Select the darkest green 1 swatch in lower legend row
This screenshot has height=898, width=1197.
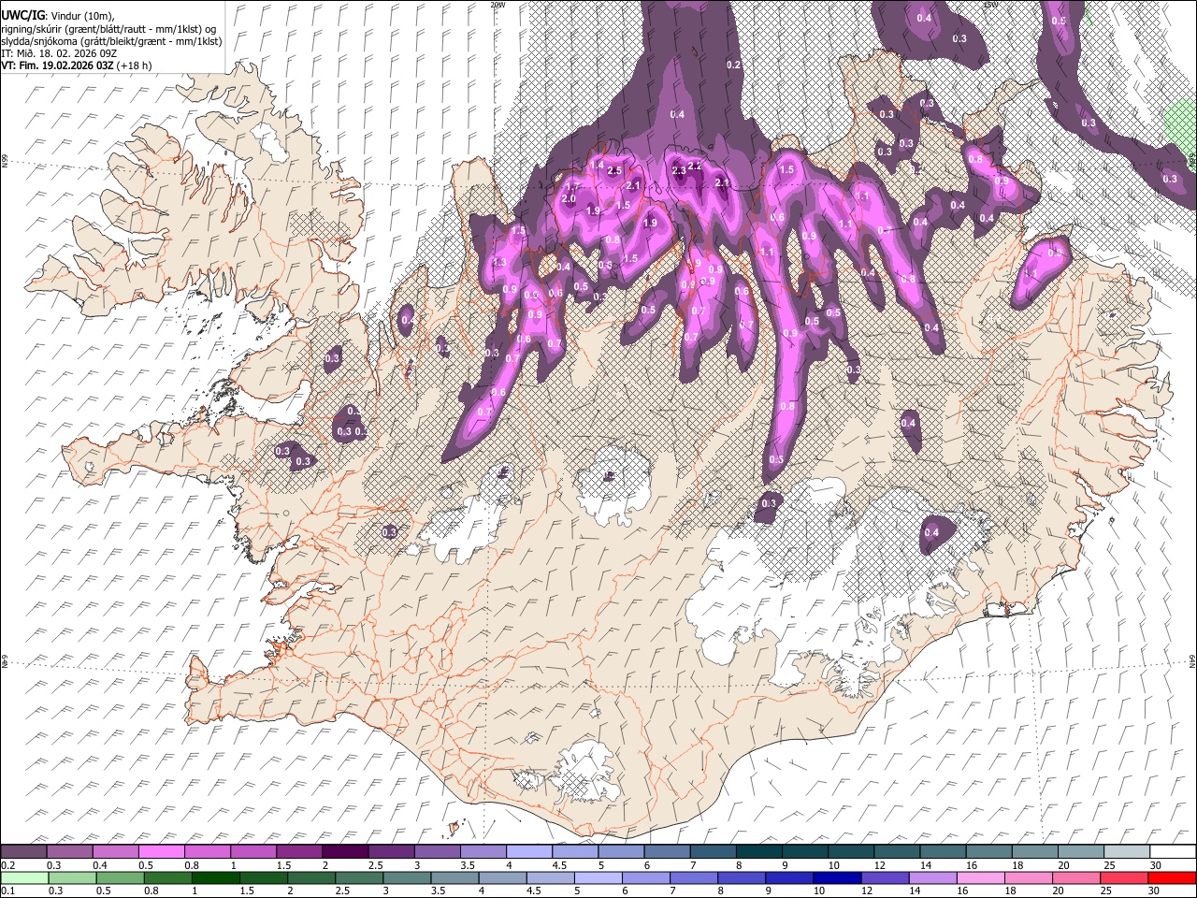(216, 877)
